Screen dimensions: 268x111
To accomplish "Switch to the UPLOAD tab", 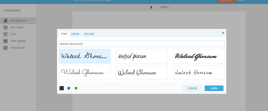I will 89,34.
